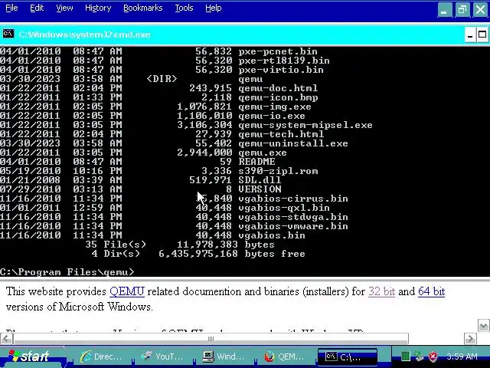This screenshot has height=368, width=490.
Task: Click the qemu-img.exe listing entry
Action: click(275, 107)
